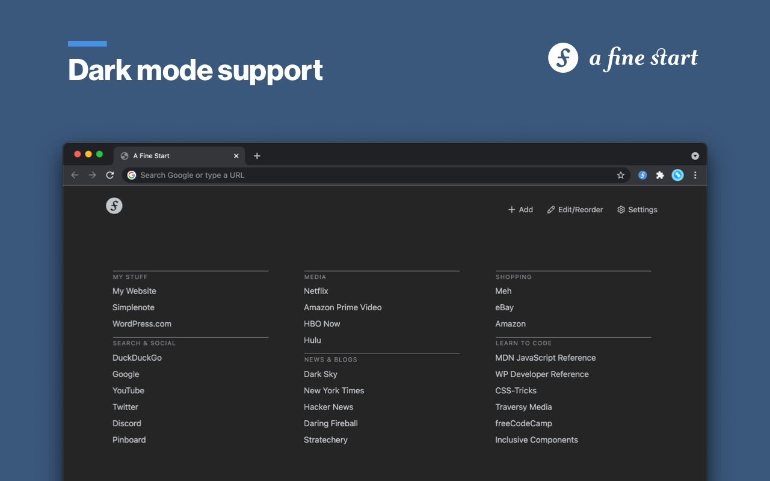Click the MY STUFF section heading
The image size is (770, 481).
pos(130,277)
